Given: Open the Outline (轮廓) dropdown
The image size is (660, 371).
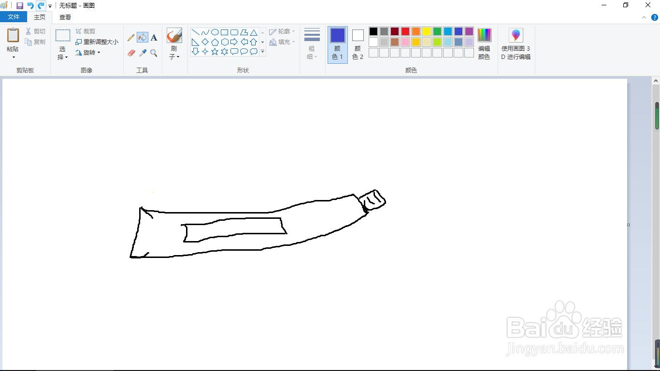Looking at the screenshot, I should [x=282, y=31].
